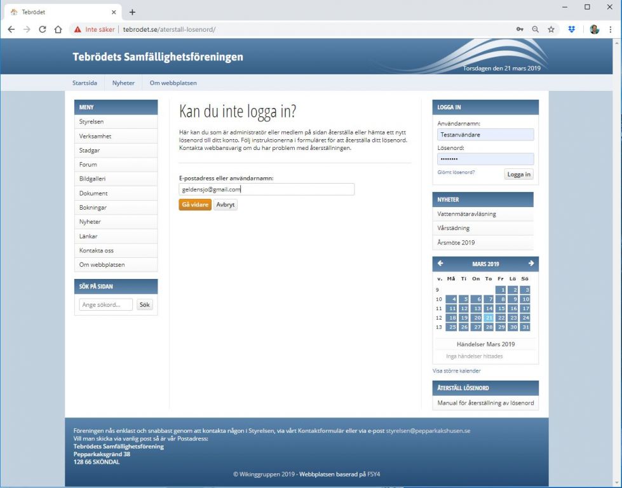Viewport: 622px width, 488px height.
Task: Click the Ange sökord search field
Action: tap(105, 305)
